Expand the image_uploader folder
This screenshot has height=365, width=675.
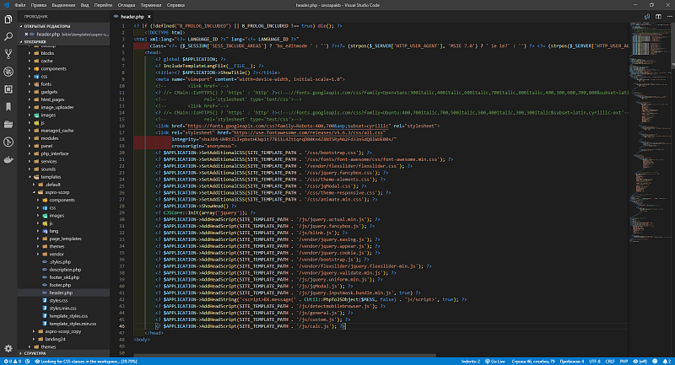click(x=57, y=108)
